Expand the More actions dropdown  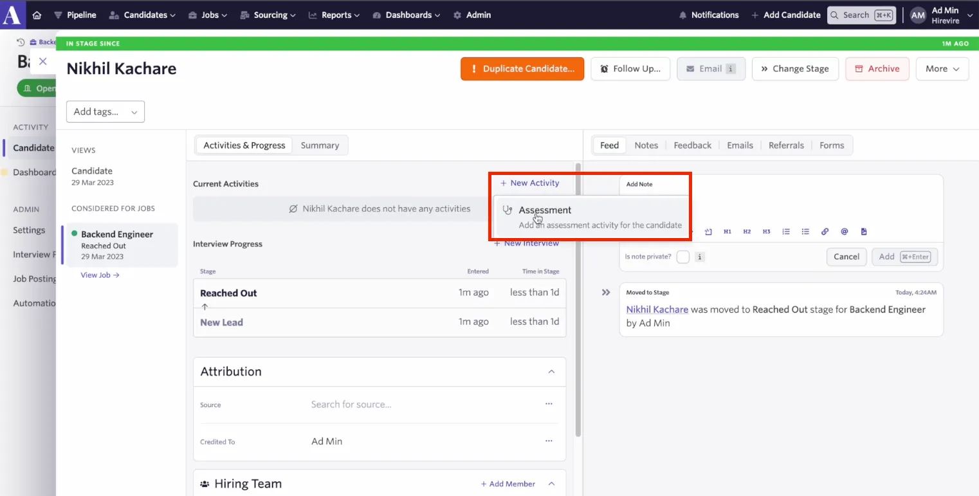pyautogui.click(x=942, y=69)
